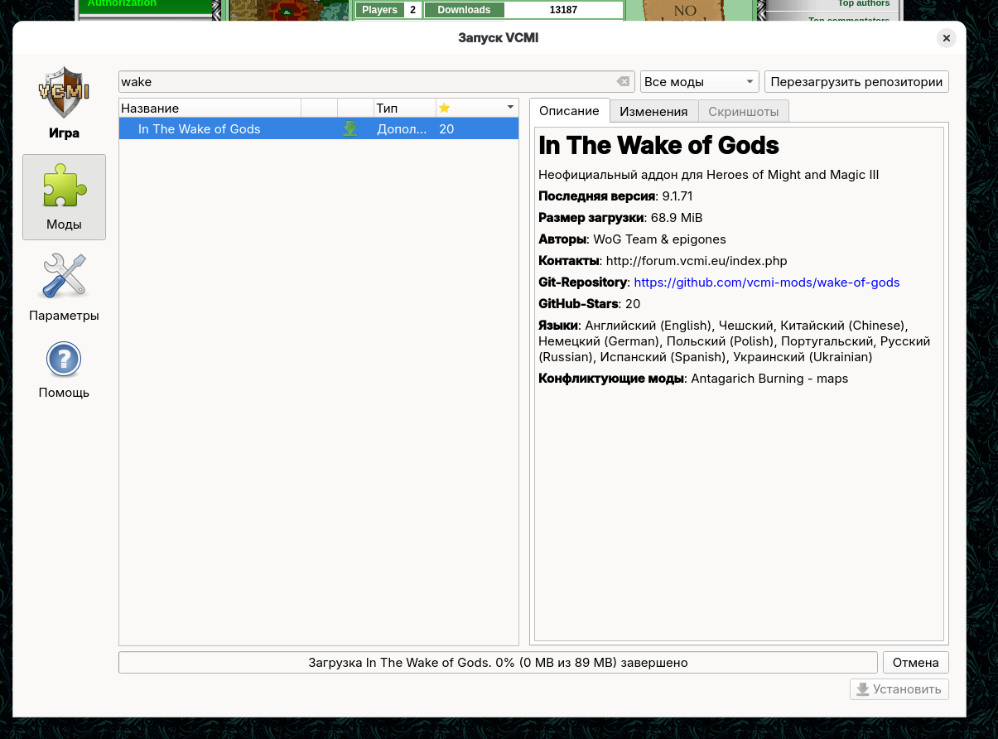This screenshot has height=739, width=998.
Task: Clear the search field using the erase icon
Action: click(x=623, y=81)
